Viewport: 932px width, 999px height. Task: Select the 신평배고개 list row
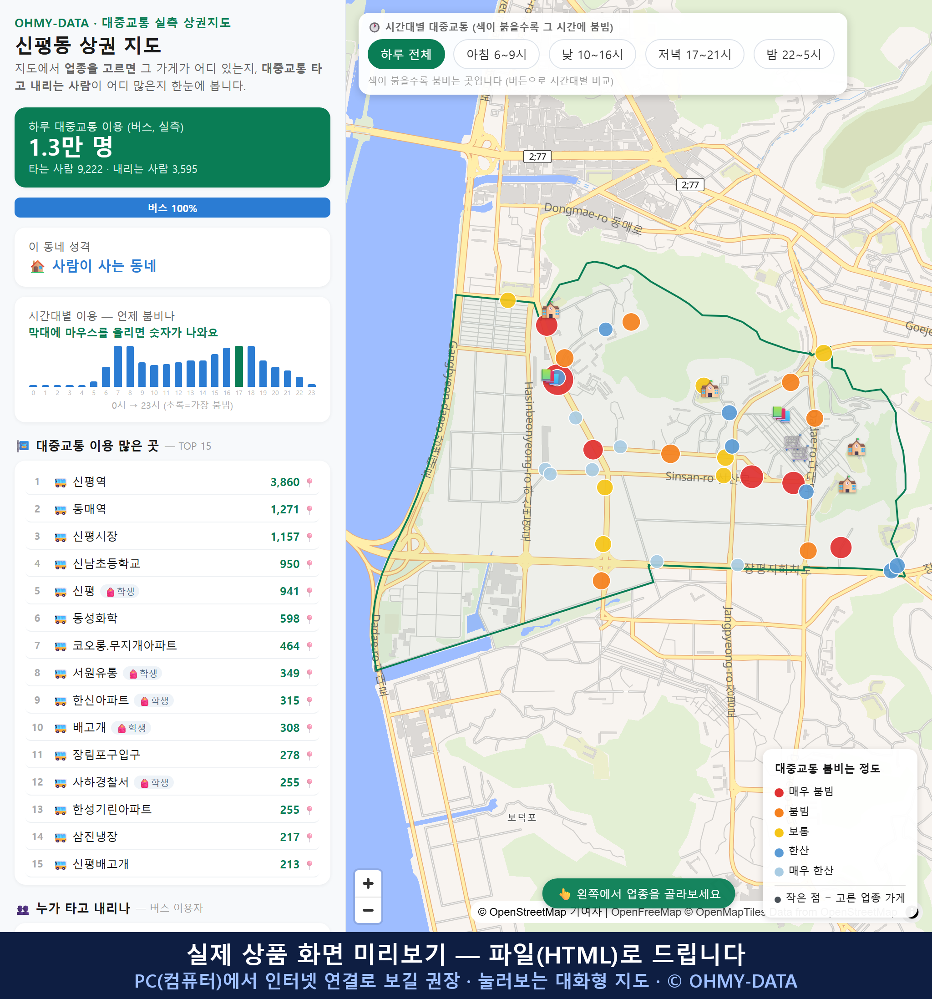[172, 864]
